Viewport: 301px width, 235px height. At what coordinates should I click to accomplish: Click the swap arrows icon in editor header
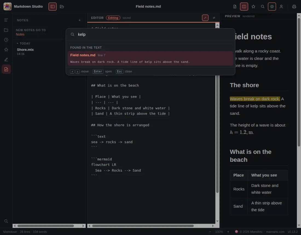[214, 18]
